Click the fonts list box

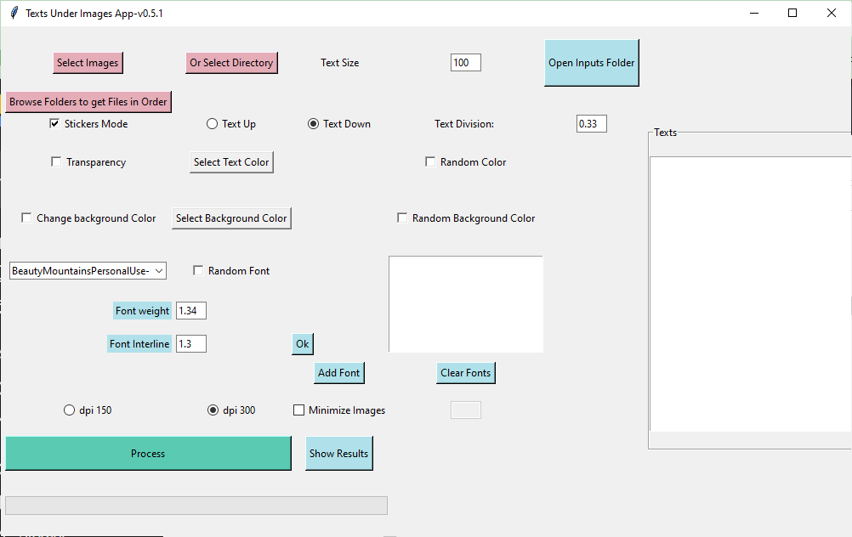click(x=466, y=304)
